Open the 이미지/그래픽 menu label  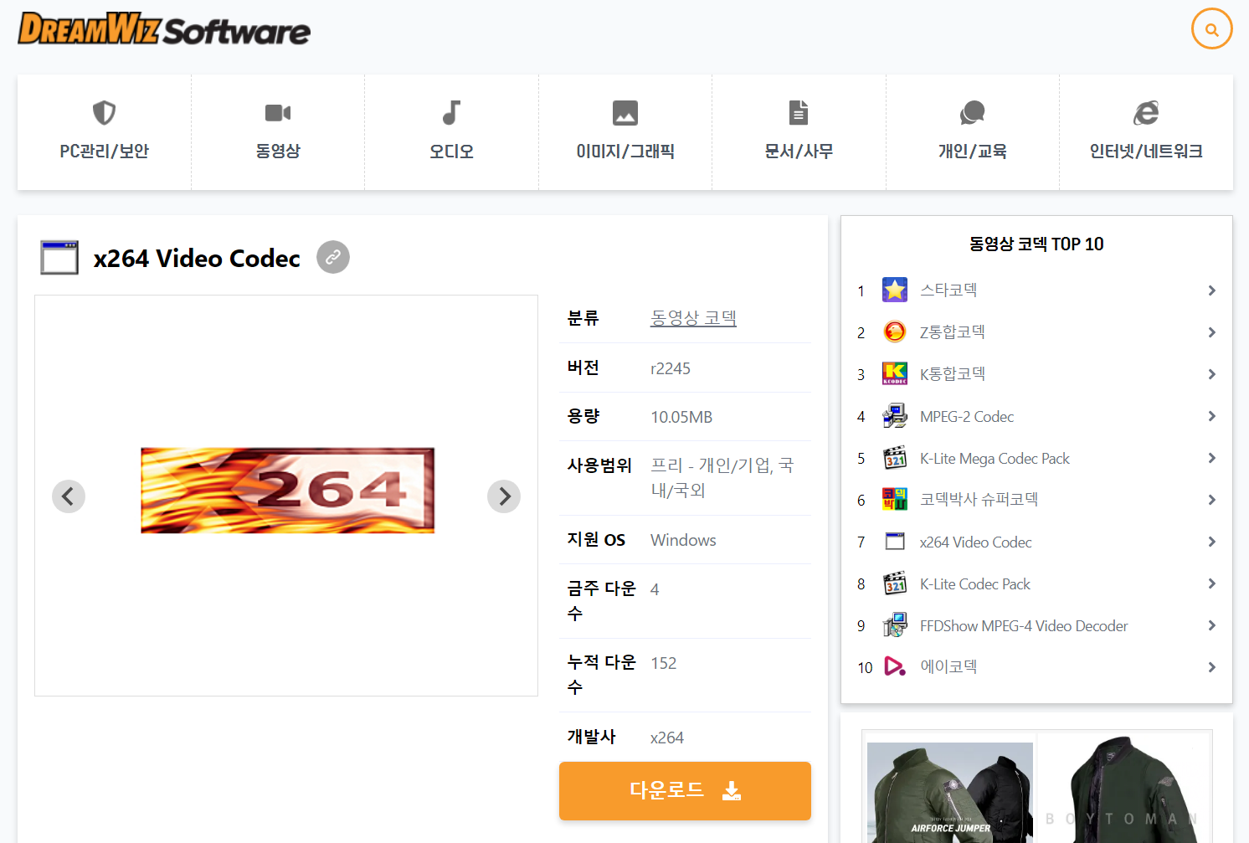coord(625,152)
